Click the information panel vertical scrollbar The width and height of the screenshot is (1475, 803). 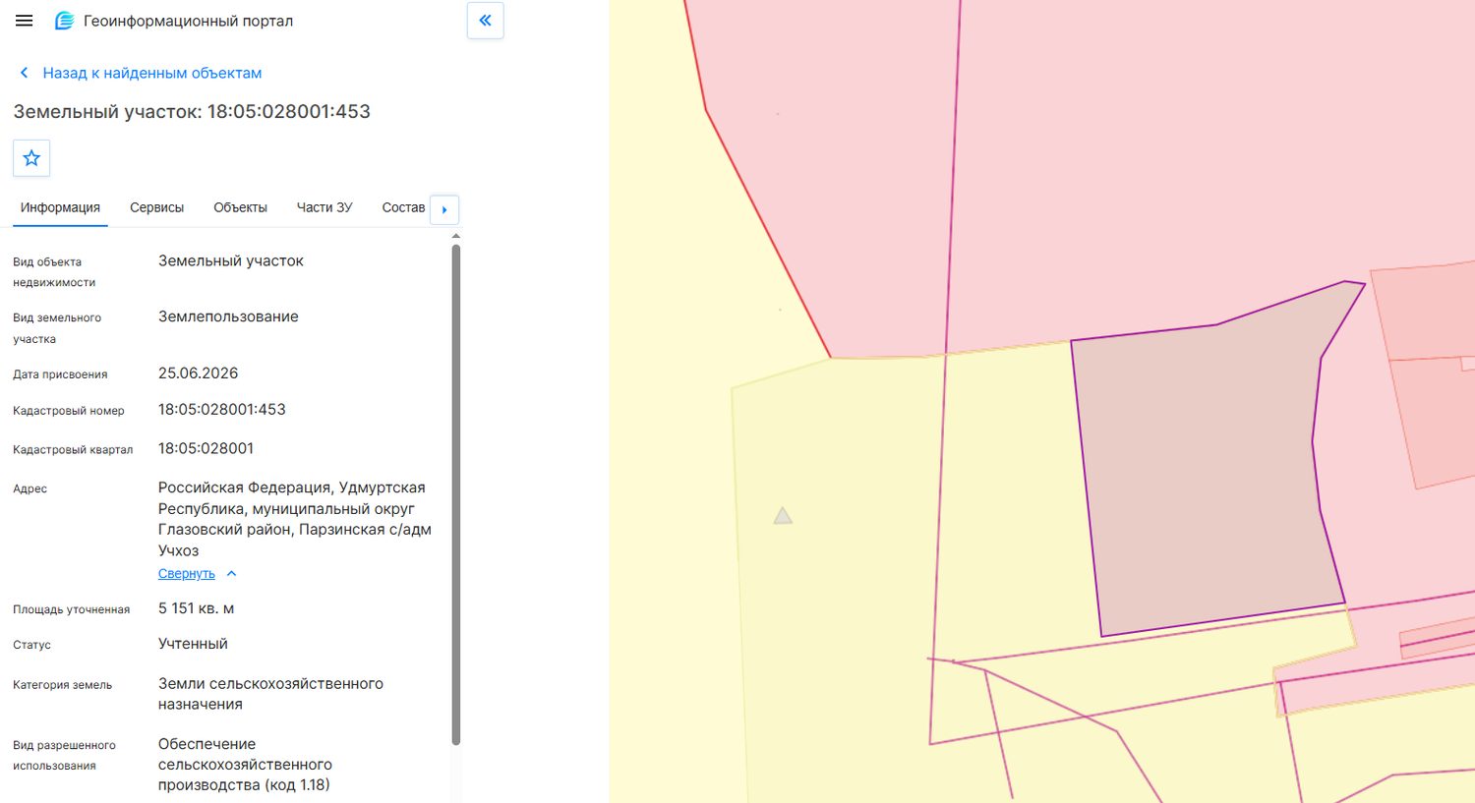tap(456, 494)
